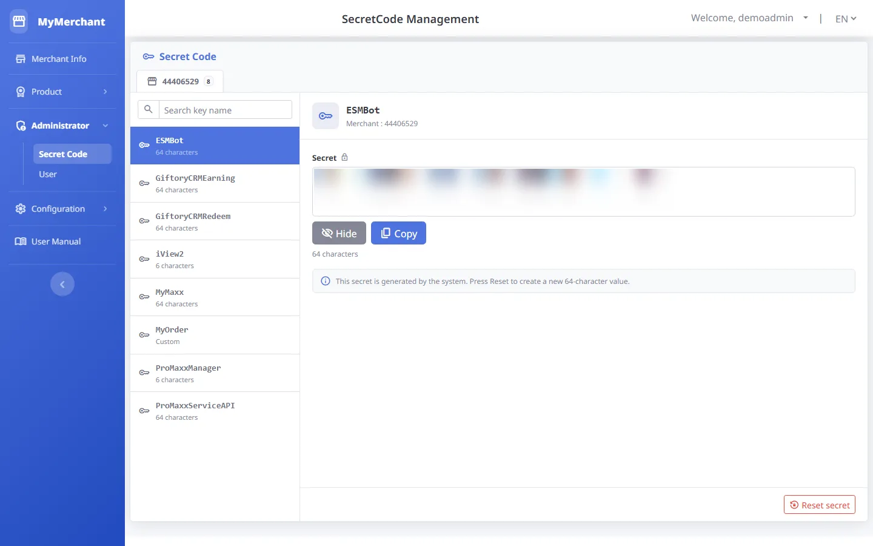Expand the Configuration menu chevron
This screenshot has height=546, width=873.
point(105,209)
